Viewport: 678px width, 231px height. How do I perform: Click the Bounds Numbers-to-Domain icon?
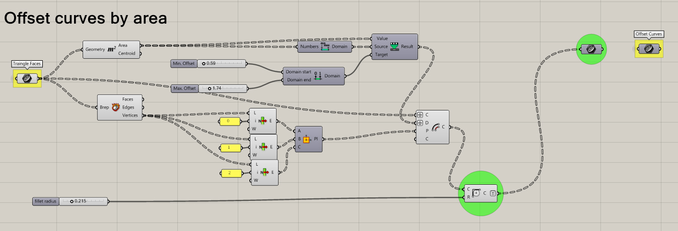[x=325, y=47]
